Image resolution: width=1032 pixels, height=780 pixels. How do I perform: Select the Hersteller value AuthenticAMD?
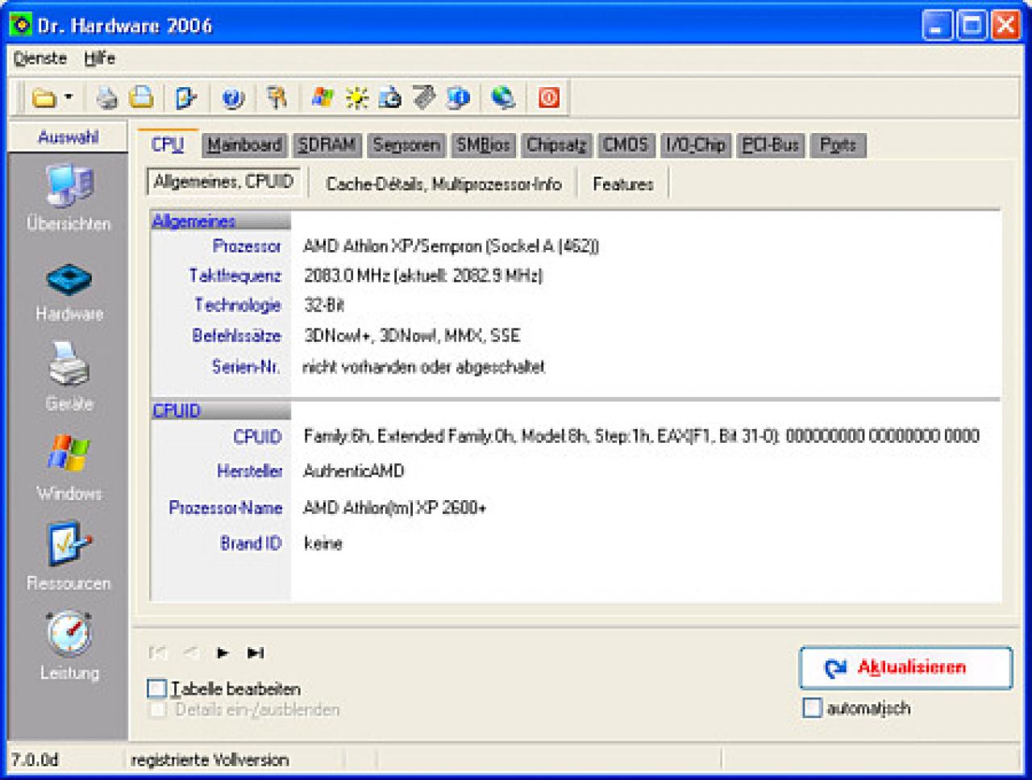coord(354,471)
